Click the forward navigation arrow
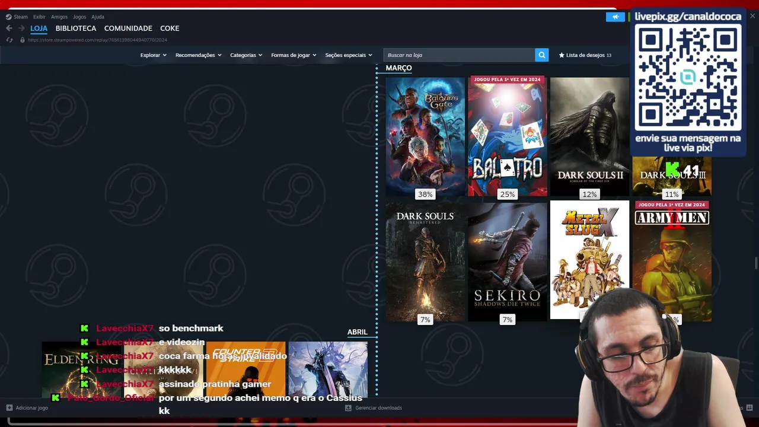This screenshot has height=427, width=759. 21,28
